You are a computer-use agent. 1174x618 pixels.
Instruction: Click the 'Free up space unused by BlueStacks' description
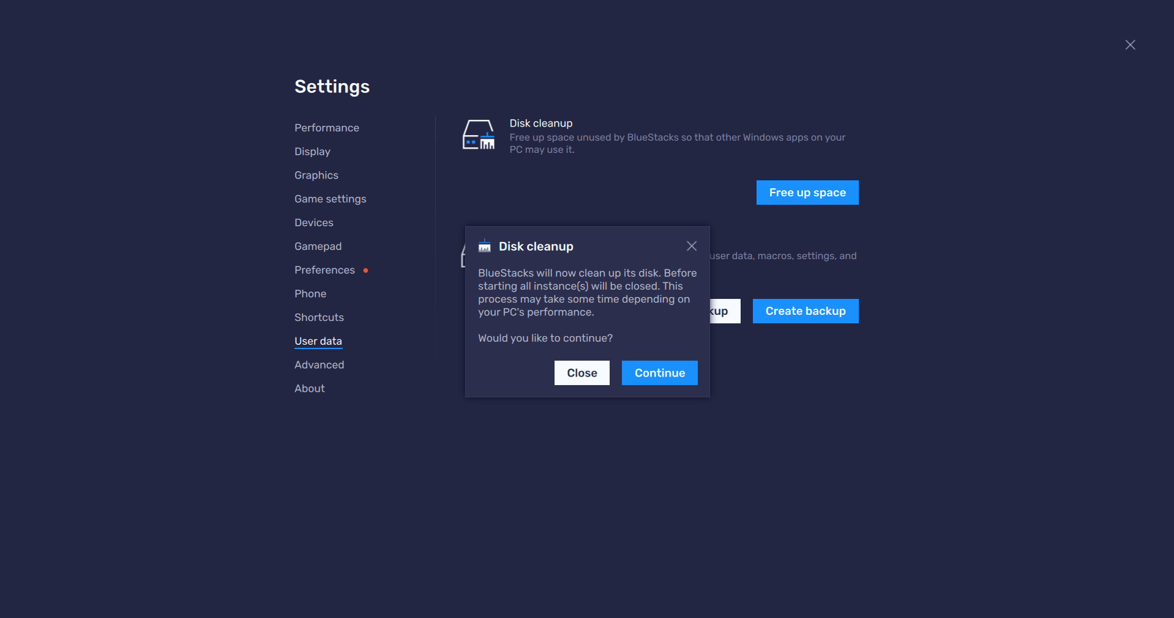[x=678, y=144]
